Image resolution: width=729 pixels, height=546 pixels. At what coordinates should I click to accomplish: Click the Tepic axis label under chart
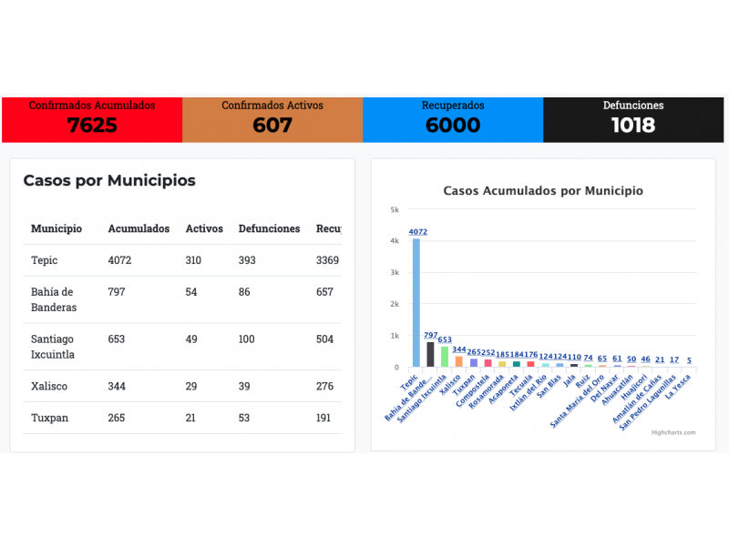[x=409, y=382]
